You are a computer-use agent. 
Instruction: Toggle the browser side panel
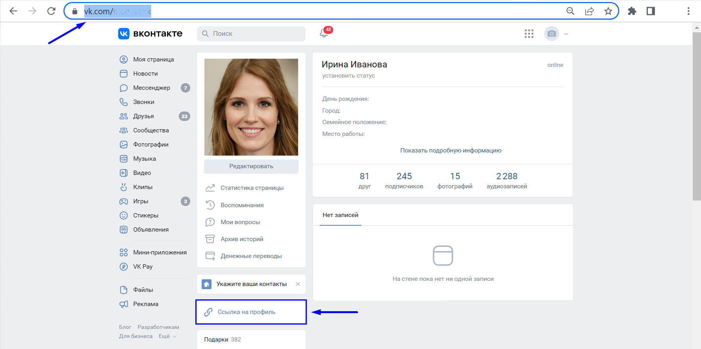[651, 11]
